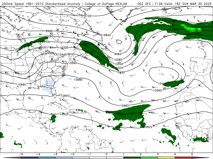
Task: Click the small closed contour south of Greenland
Action: [x=119, y=42]
